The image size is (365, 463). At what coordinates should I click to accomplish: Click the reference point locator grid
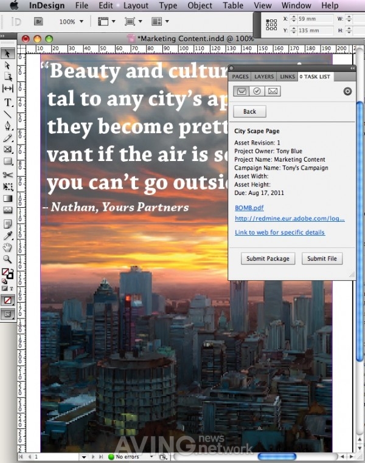pyautogui.click(x=271, y=25)
